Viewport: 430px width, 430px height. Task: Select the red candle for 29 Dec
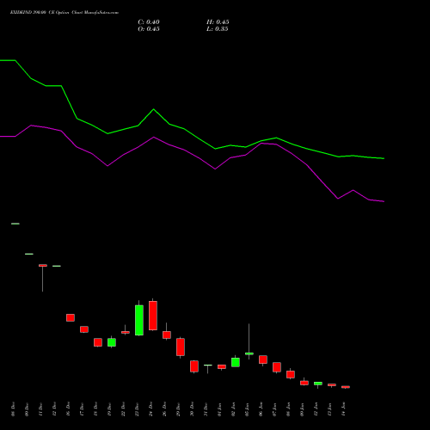pyautogui.click(x=181, y=347)
